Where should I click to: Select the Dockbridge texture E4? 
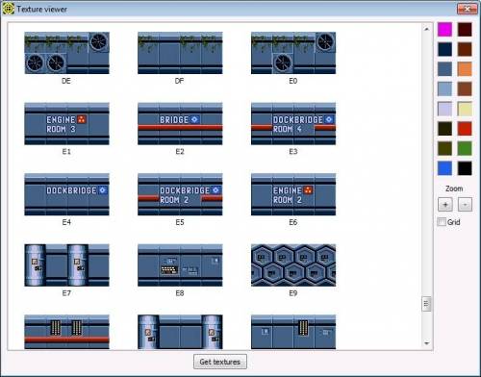pyautogui.click(x=66, y=194)
